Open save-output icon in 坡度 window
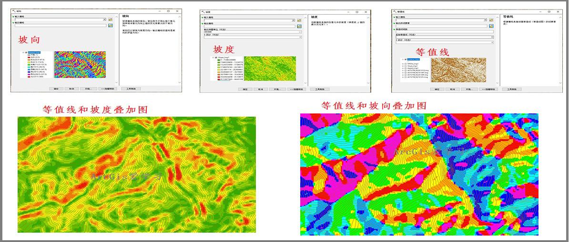 pos(299,27)
